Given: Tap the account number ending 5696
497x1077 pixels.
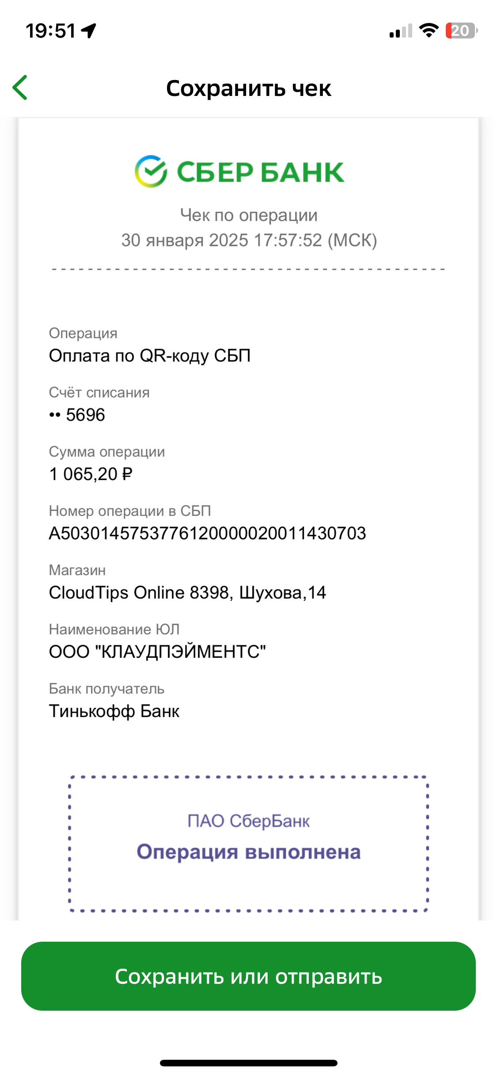Looking at the screenshot, I should (77, 415).
